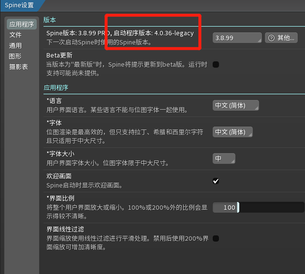Click the 其他... version button

(281, 38)
